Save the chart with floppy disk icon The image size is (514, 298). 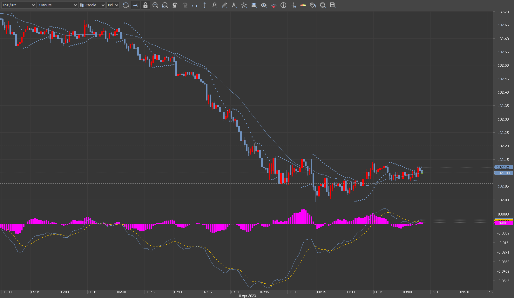coord(332,5)
